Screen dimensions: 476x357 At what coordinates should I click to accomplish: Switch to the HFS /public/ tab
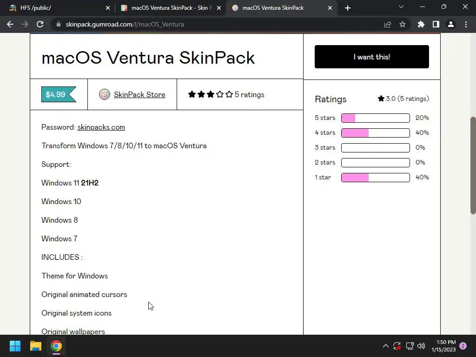click(x=58, y=8)
